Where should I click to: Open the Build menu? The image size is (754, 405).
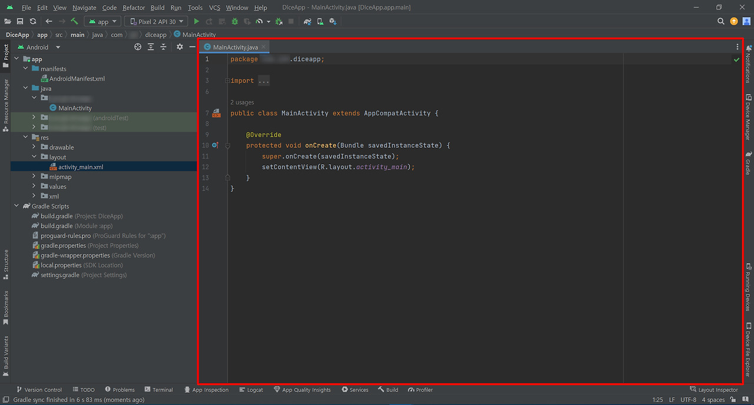tap(157, 8)
